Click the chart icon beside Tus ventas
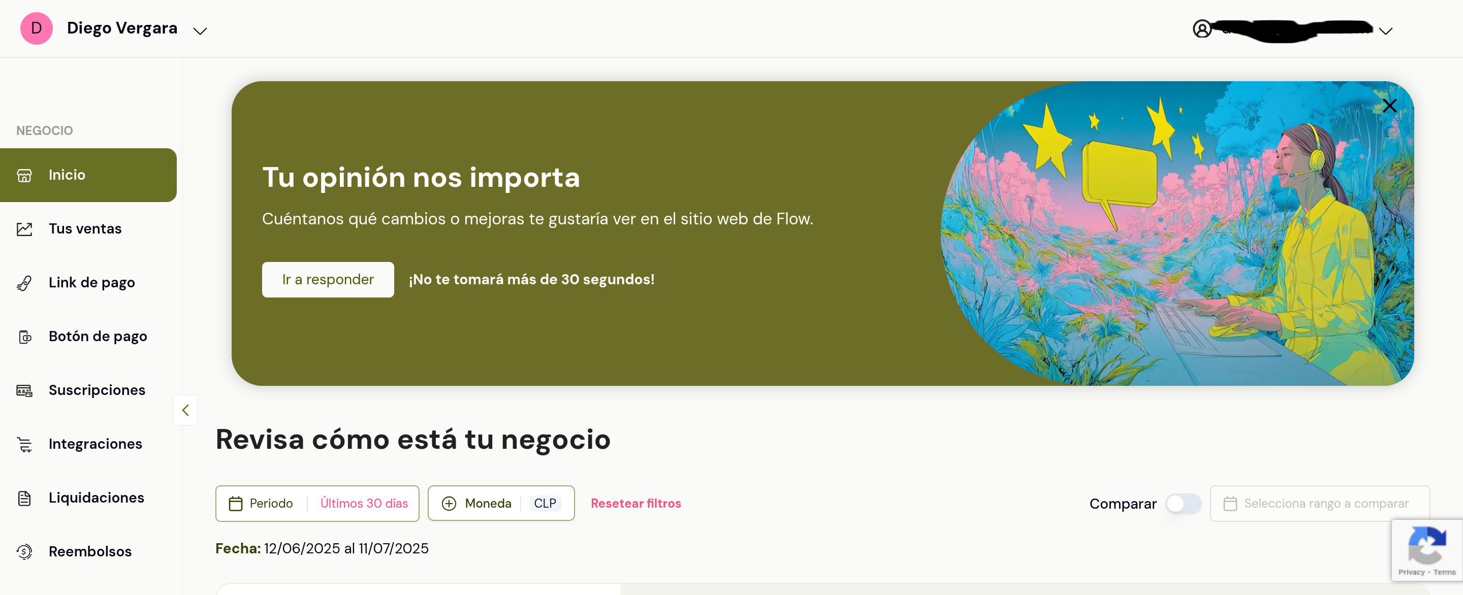Viewport: 1463px width, 595px height. 24,229
